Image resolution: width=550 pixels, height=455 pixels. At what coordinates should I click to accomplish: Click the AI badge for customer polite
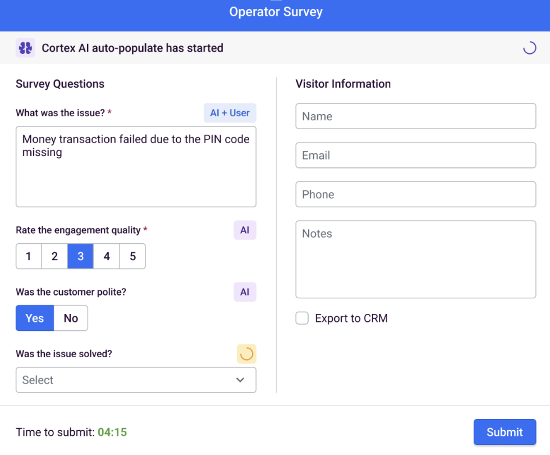pyautogui.click(x=245, y=292)
